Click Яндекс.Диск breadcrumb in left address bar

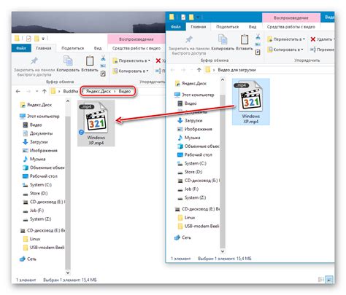[x=99, y=91]
